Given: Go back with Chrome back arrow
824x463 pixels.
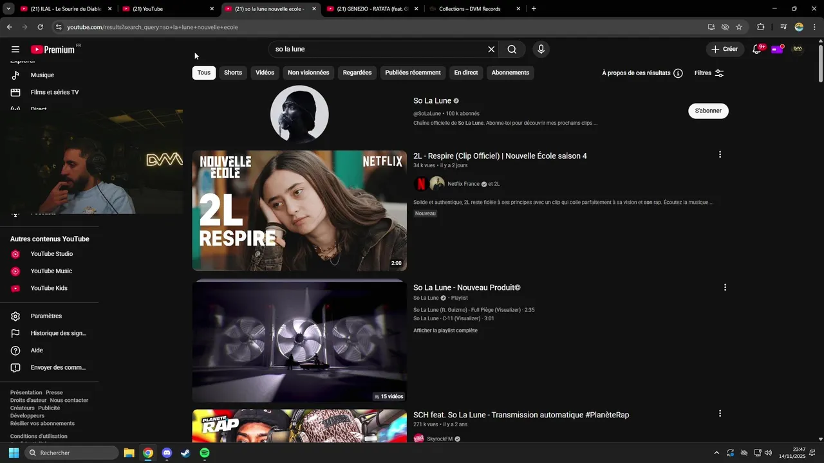Looking at the screenshot, I should (9, 27).
